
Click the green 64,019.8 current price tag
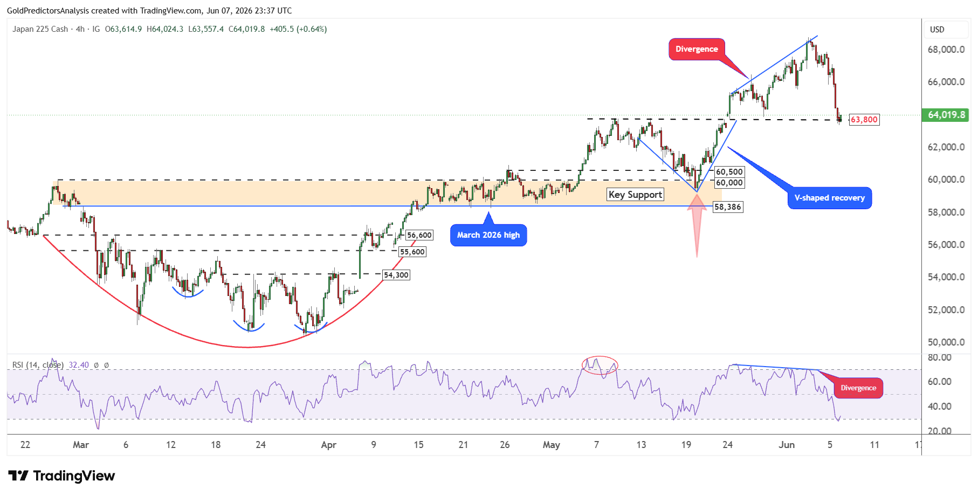946,115
